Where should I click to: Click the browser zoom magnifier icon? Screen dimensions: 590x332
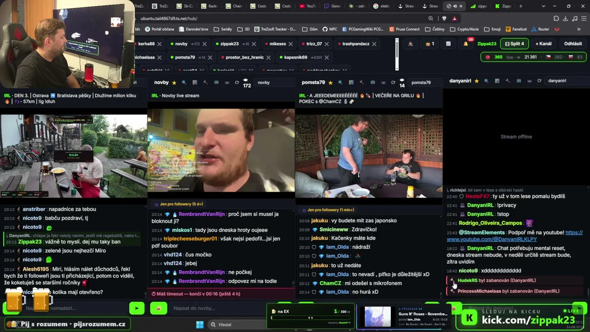pos(431,18)
